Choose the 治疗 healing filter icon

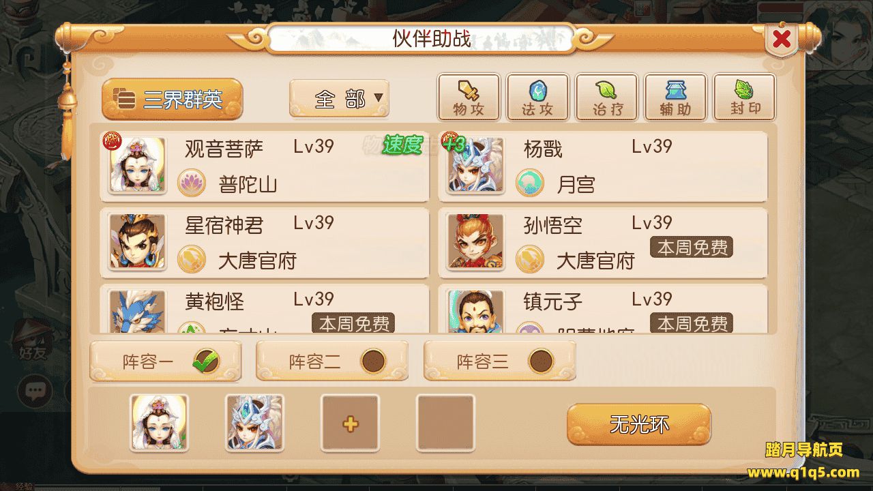pos(606,98)
